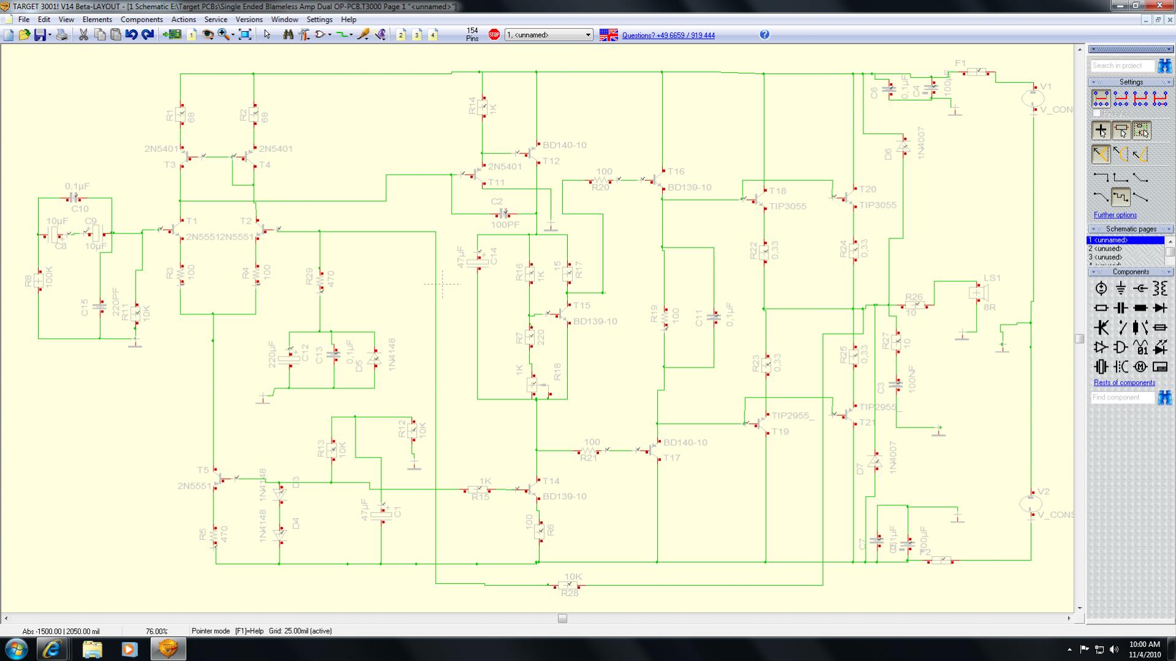This screenshot has width=1176, height=661.
Task: Open the Further options link
Action: pos(1115,215)
